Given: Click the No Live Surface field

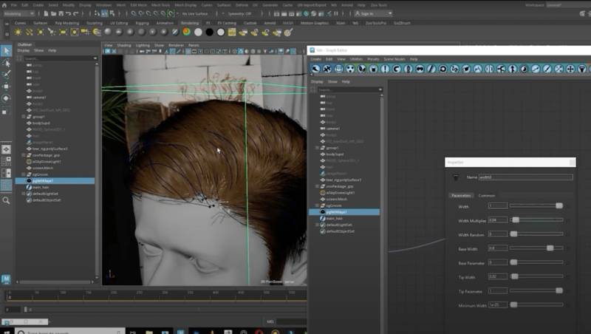Looking at the screenshot, I should (x=195, y=13).
